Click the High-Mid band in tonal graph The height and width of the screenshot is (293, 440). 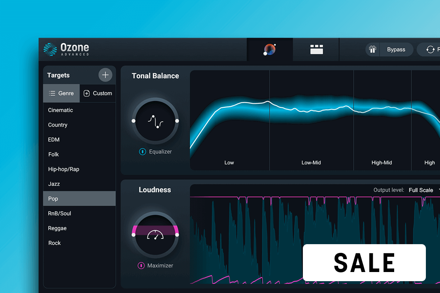[x=382, y=120]
